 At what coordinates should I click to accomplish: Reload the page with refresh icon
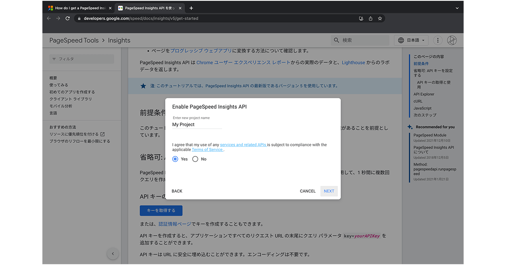point(68,19)
